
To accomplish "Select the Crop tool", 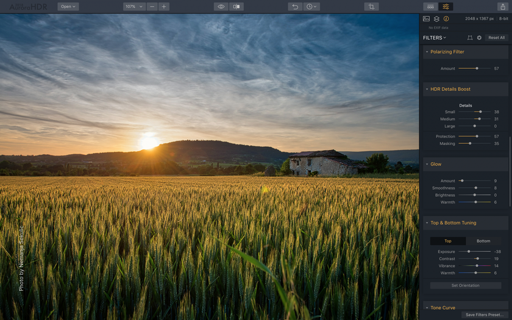I will (371, 7).
